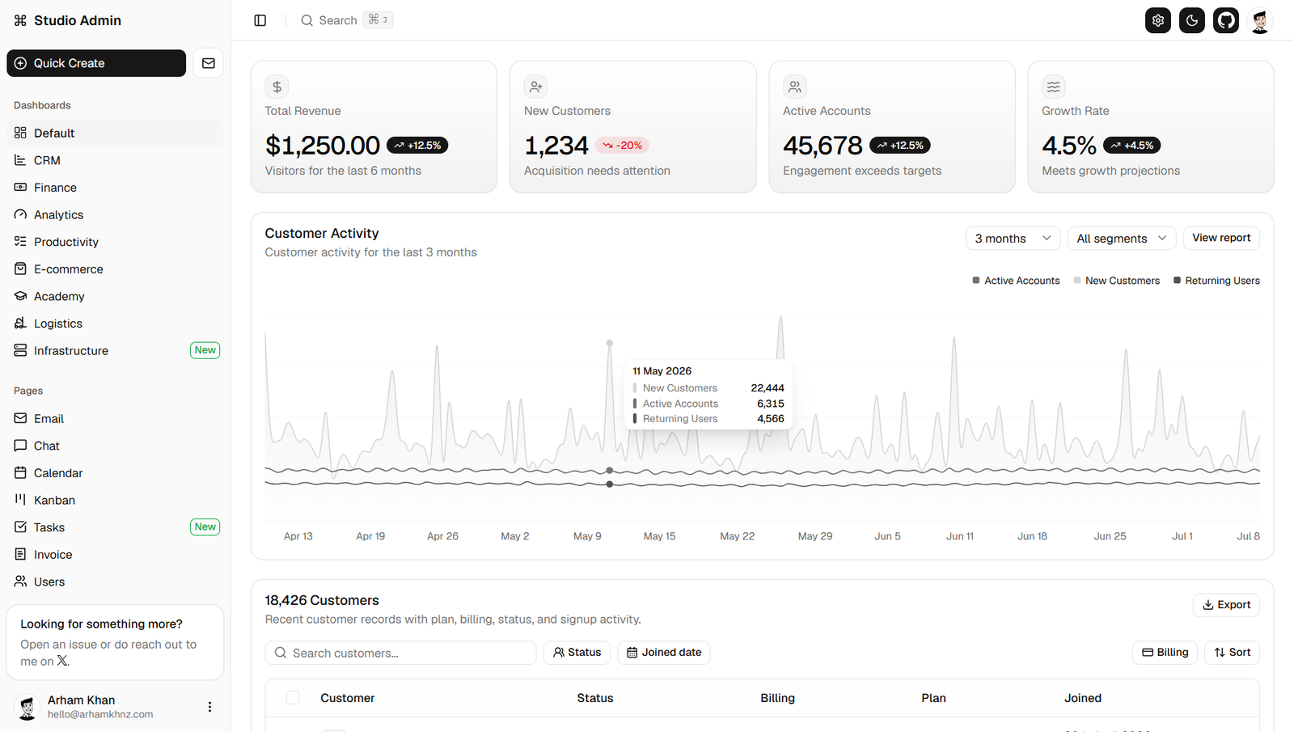Toggle New Customers legend series

1117,281
